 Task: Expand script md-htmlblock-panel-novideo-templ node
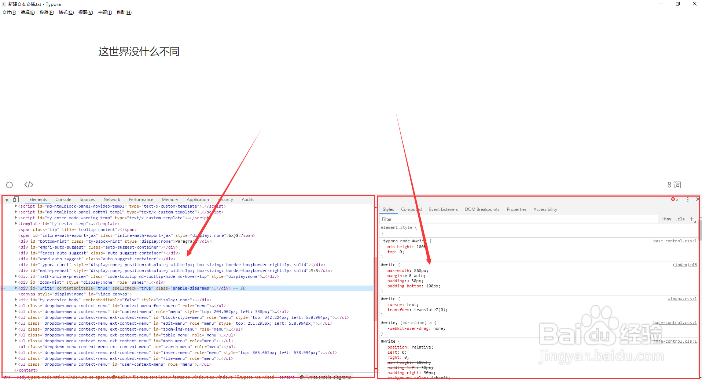pos(16,206)
